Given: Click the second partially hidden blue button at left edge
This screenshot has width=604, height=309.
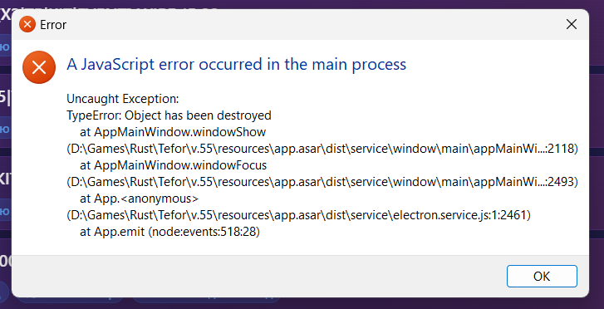Looking at the screenshot, I should click(x=5, y=128).
